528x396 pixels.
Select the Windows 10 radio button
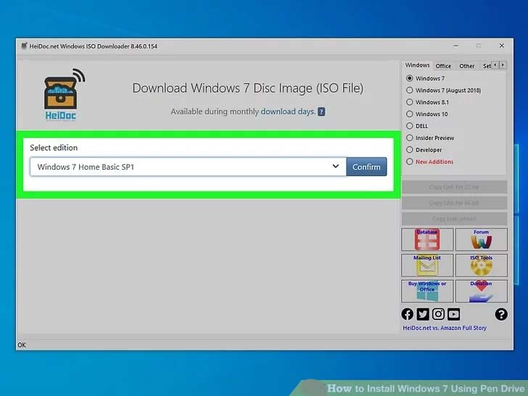(410, 114)
